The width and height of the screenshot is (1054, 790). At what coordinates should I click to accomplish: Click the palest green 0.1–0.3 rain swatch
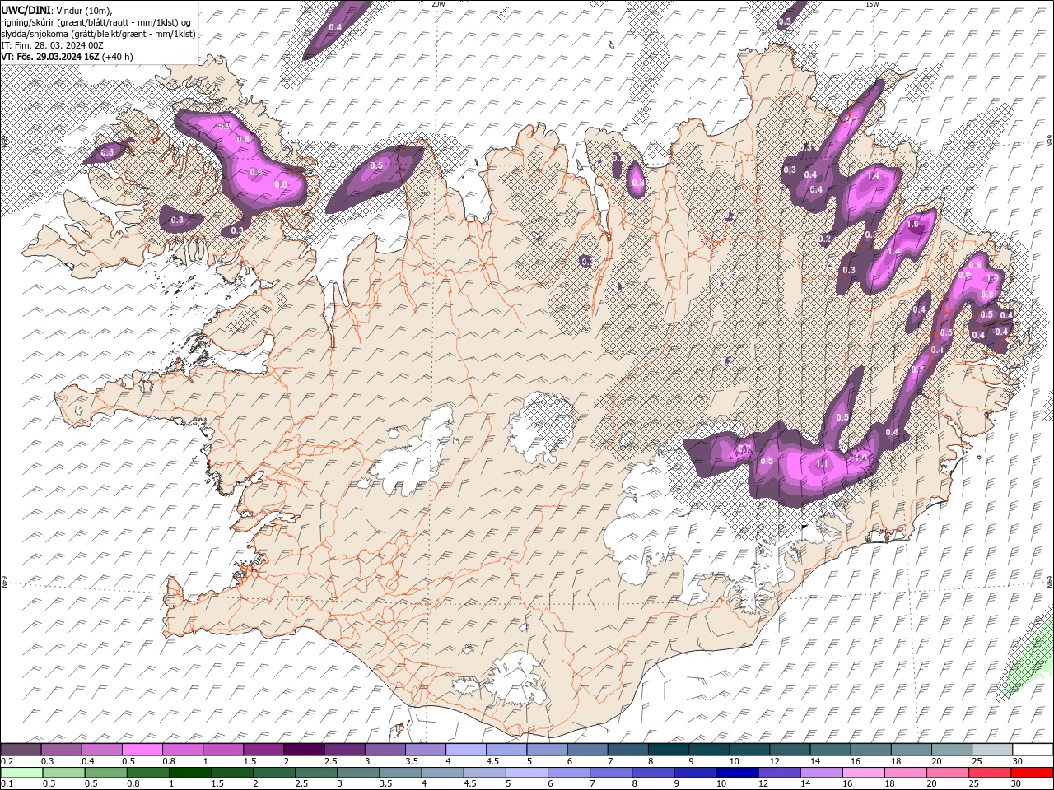tap(22, 773)
